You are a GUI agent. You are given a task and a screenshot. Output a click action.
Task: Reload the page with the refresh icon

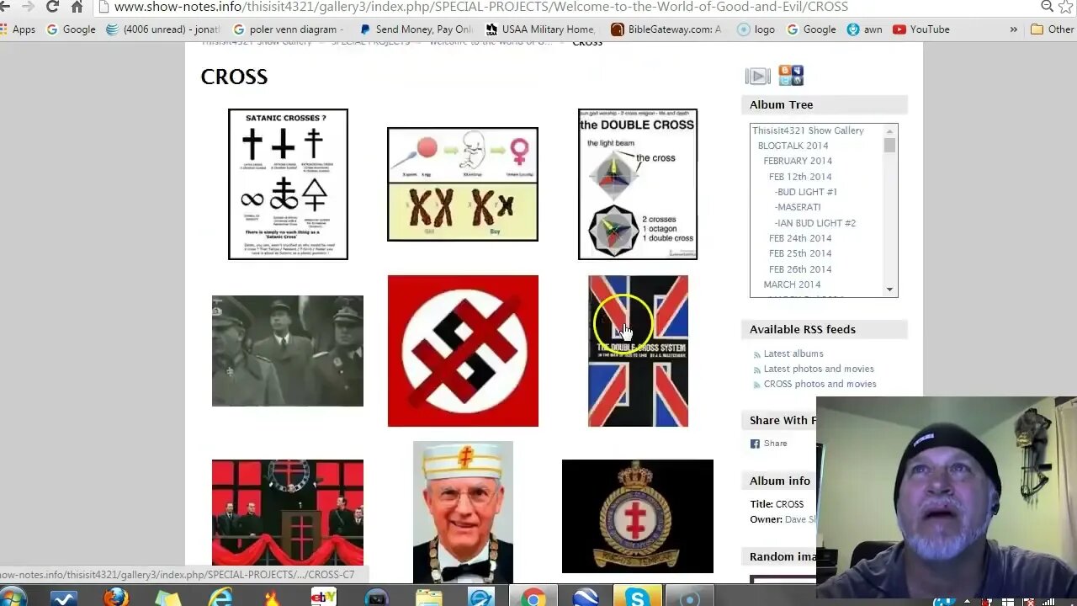[x=52, y=7]
